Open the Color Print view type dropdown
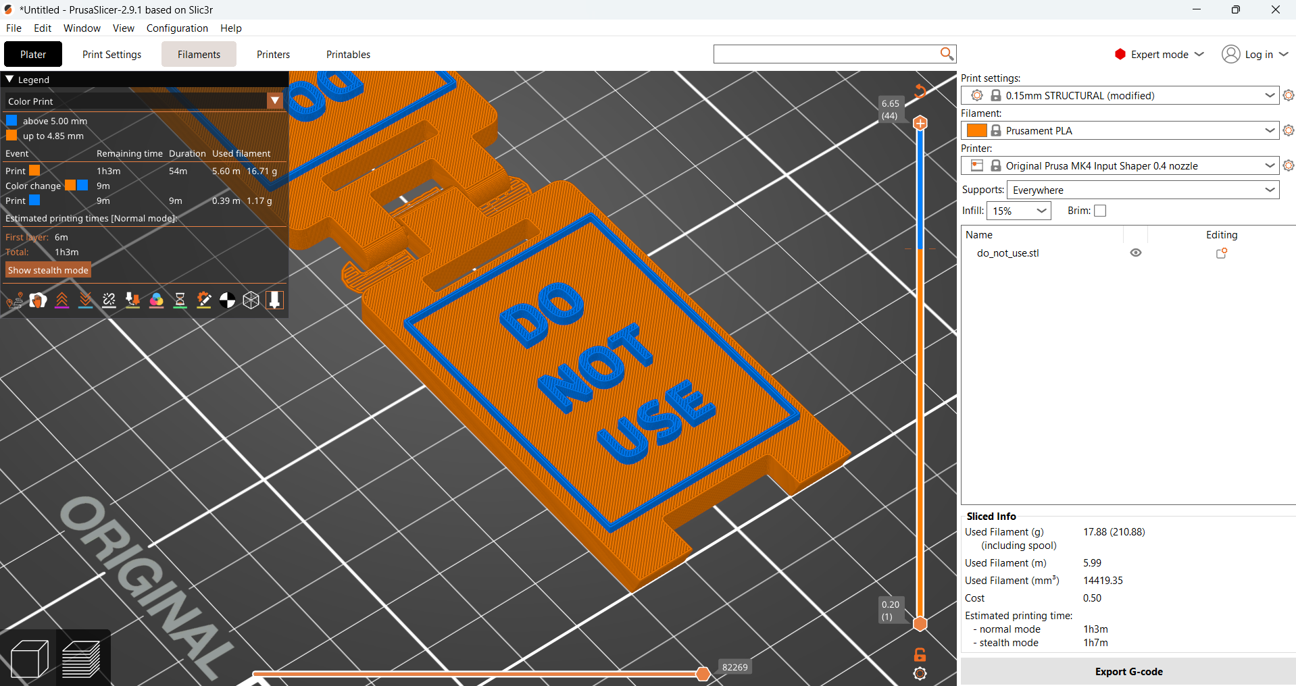Image resolution: width=1296 pixels, height=686 pixels. tap(145, 101)
